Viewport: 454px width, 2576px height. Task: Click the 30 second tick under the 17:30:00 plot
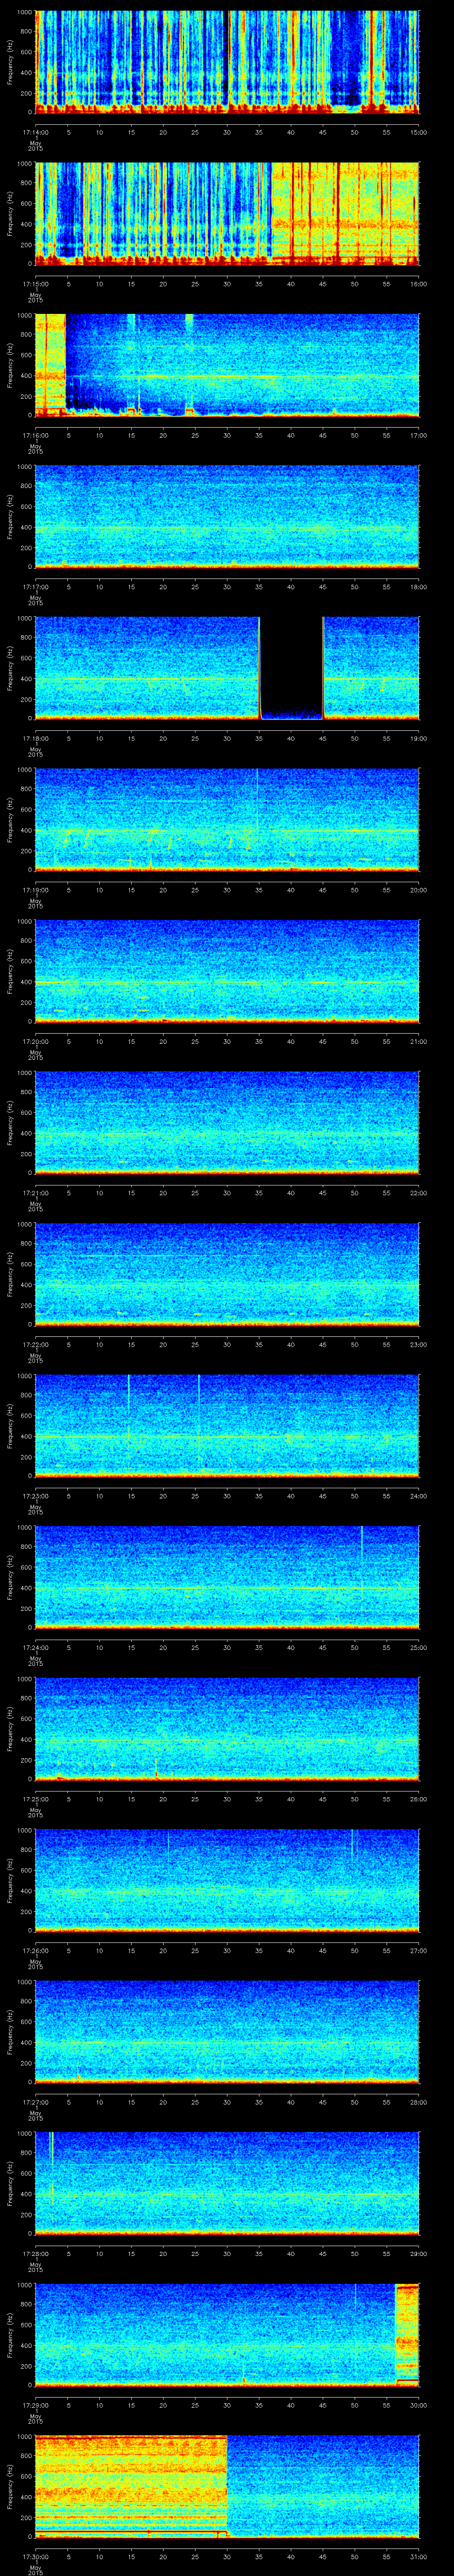click(x=227, y=2556)
